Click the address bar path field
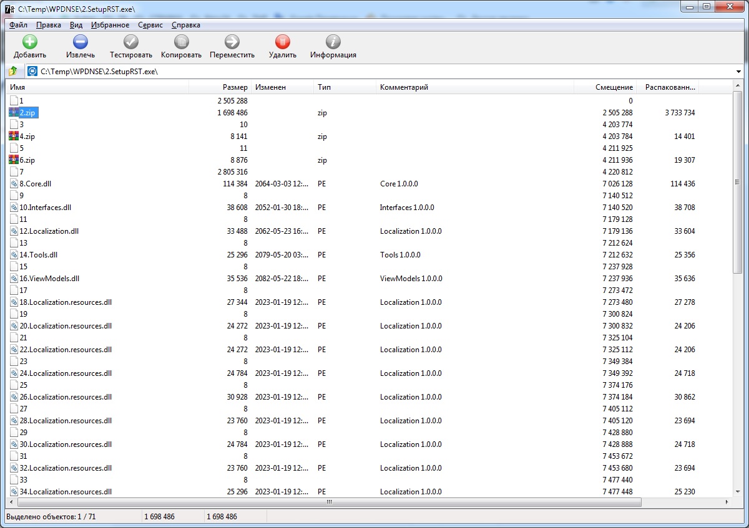This screenshot has height=528, width=749. 374,72
